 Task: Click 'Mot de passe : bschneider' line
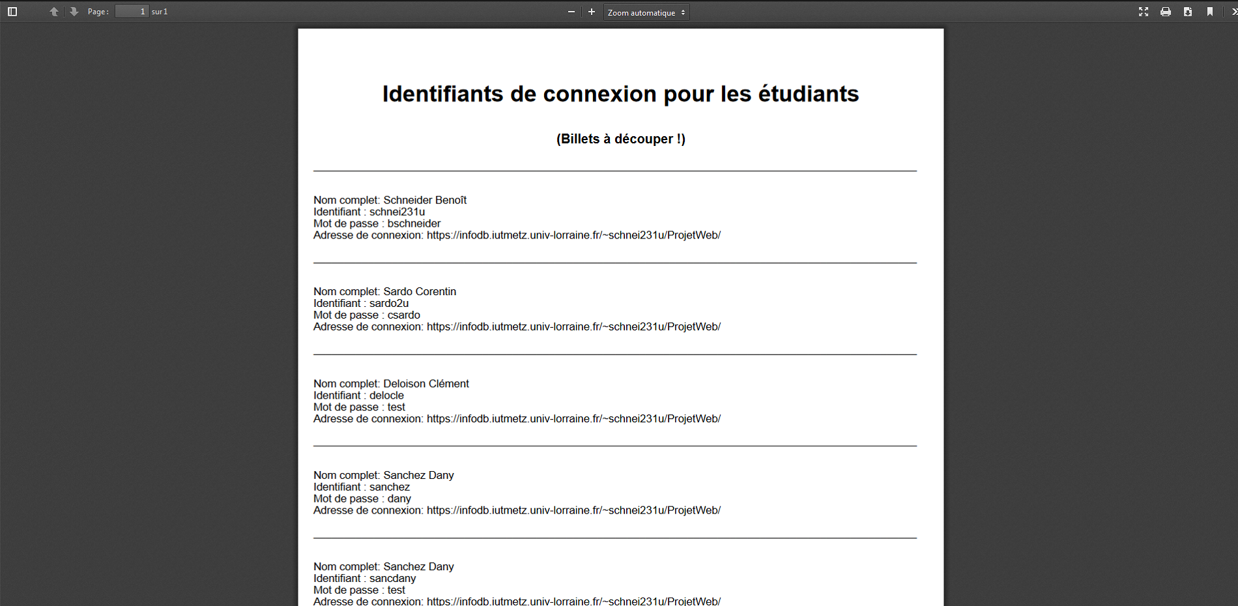377,224
